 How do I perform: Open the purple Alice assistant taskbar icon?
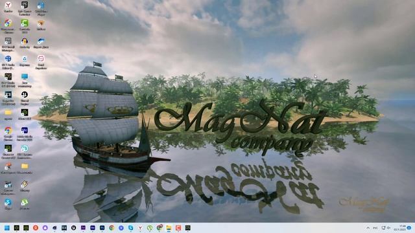(x=45, y=228)
